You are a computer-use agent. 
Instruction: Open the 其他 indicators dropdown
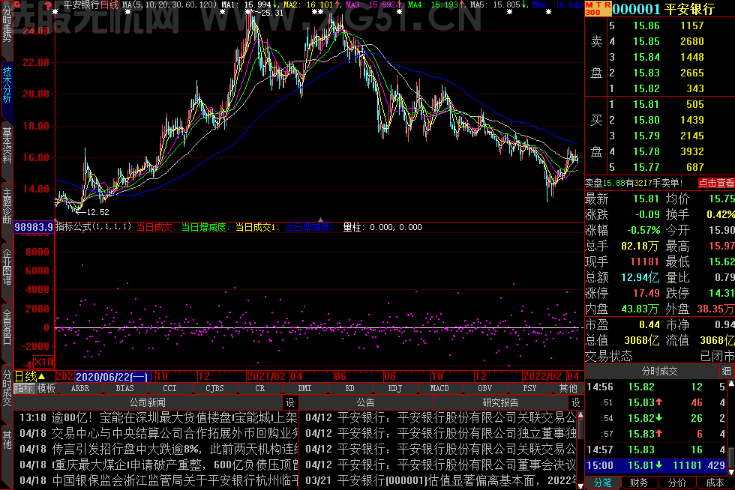(x=568, y=388)
